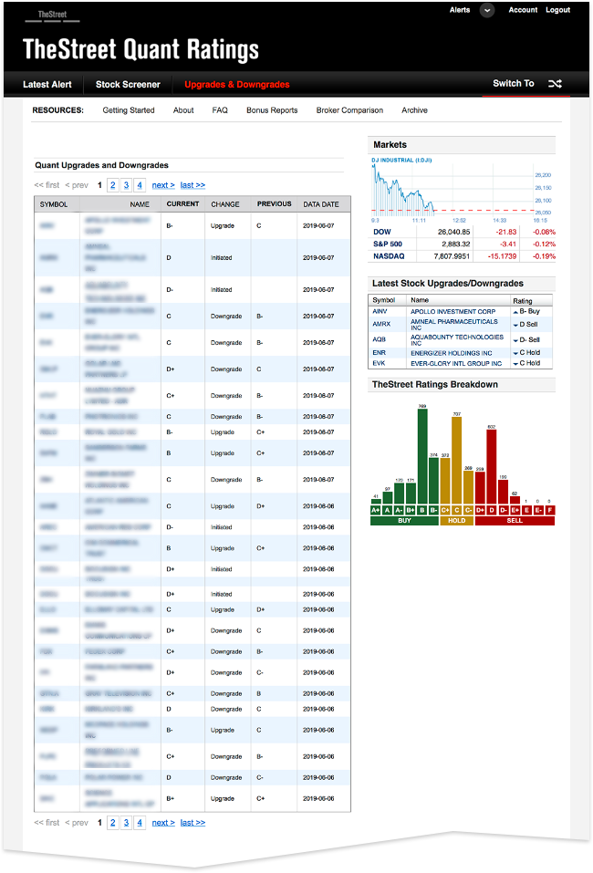Screen dimensions: 593x873
Task: Open Ever-Glory Intl Group Inc link
Action: click(456, 364)
